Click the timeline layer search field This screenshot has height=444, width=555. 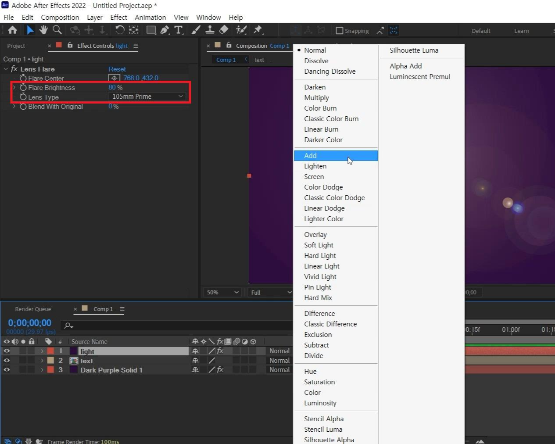click(x=175, y=326)
